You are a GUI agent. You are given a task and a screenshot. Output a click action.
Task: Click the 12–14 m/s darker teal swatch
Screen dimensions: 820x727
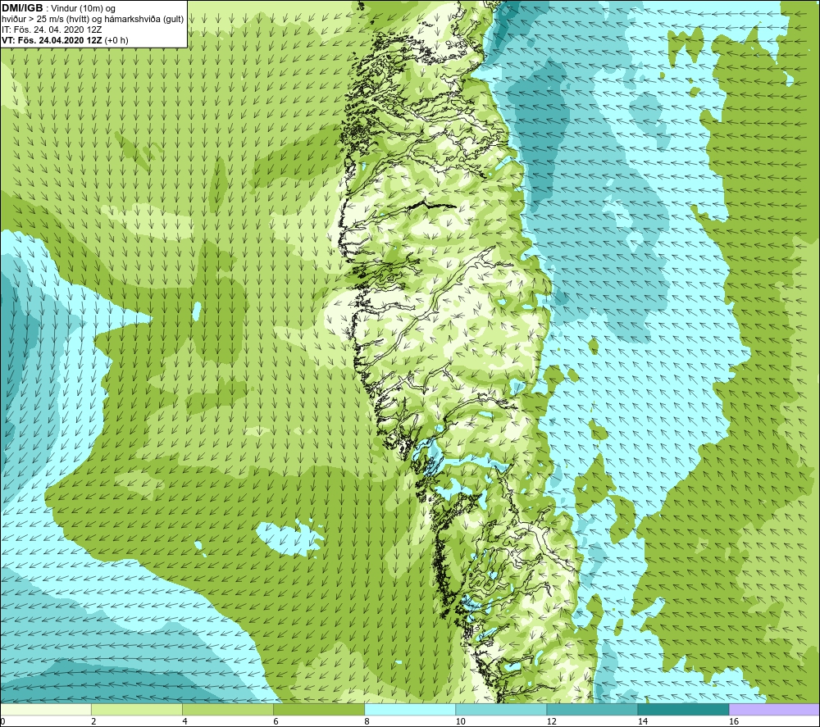591,709
